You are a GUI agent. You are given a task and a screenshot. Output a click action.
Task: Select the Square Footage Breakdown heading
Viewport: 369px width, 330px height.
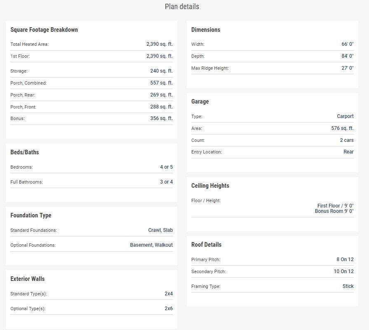tap(44, 30)
